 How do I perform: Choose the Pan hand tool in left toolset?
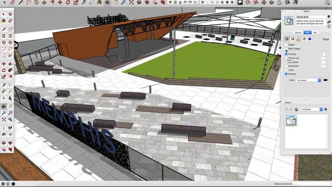pyautogui.click(x=10, y=106)
